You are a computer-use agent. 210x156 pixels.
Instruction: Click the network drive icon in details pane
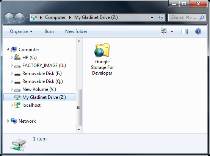[x=18, y=145]
